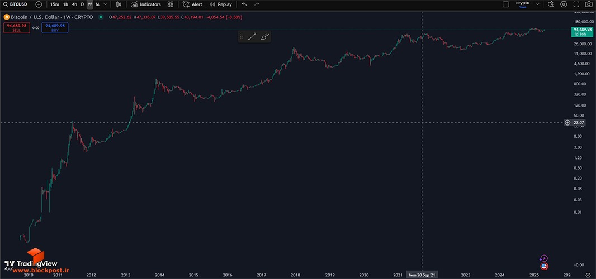Undo the last chart action
This screenshot has height=279, width=596.
[244, 4]
